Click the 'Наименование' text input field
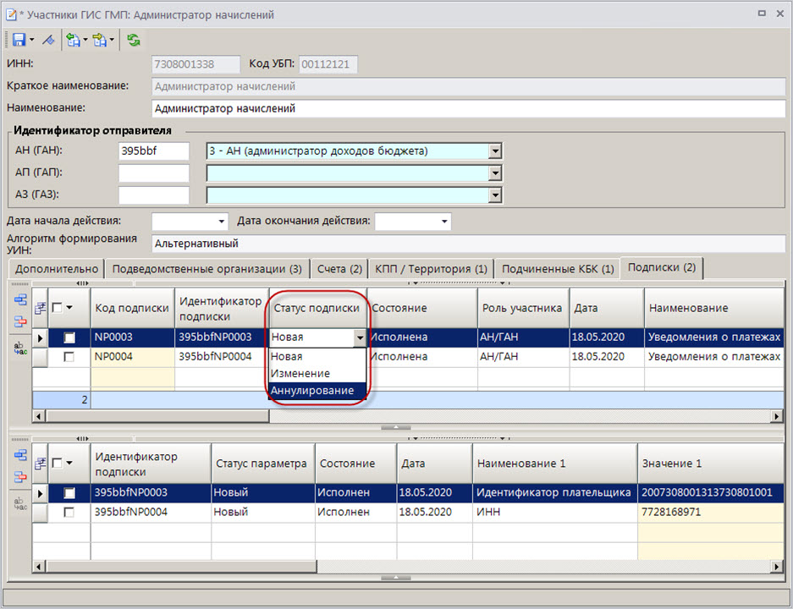The width and height of the screenshot is (793, 609). pos(467,108)
